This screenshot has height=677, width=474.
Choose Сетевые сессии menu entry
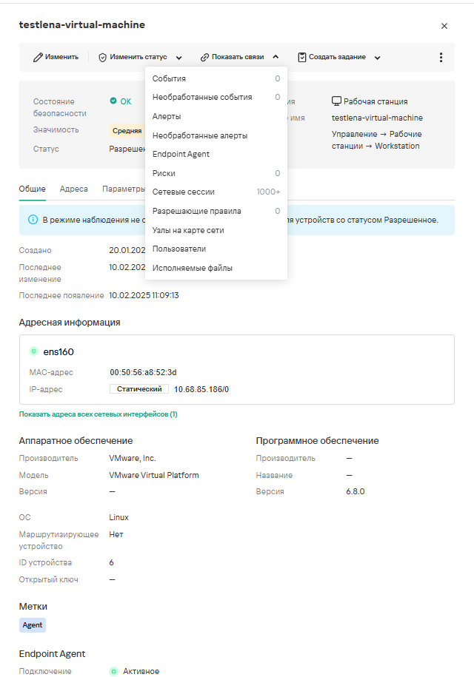(x=183, y=192)
